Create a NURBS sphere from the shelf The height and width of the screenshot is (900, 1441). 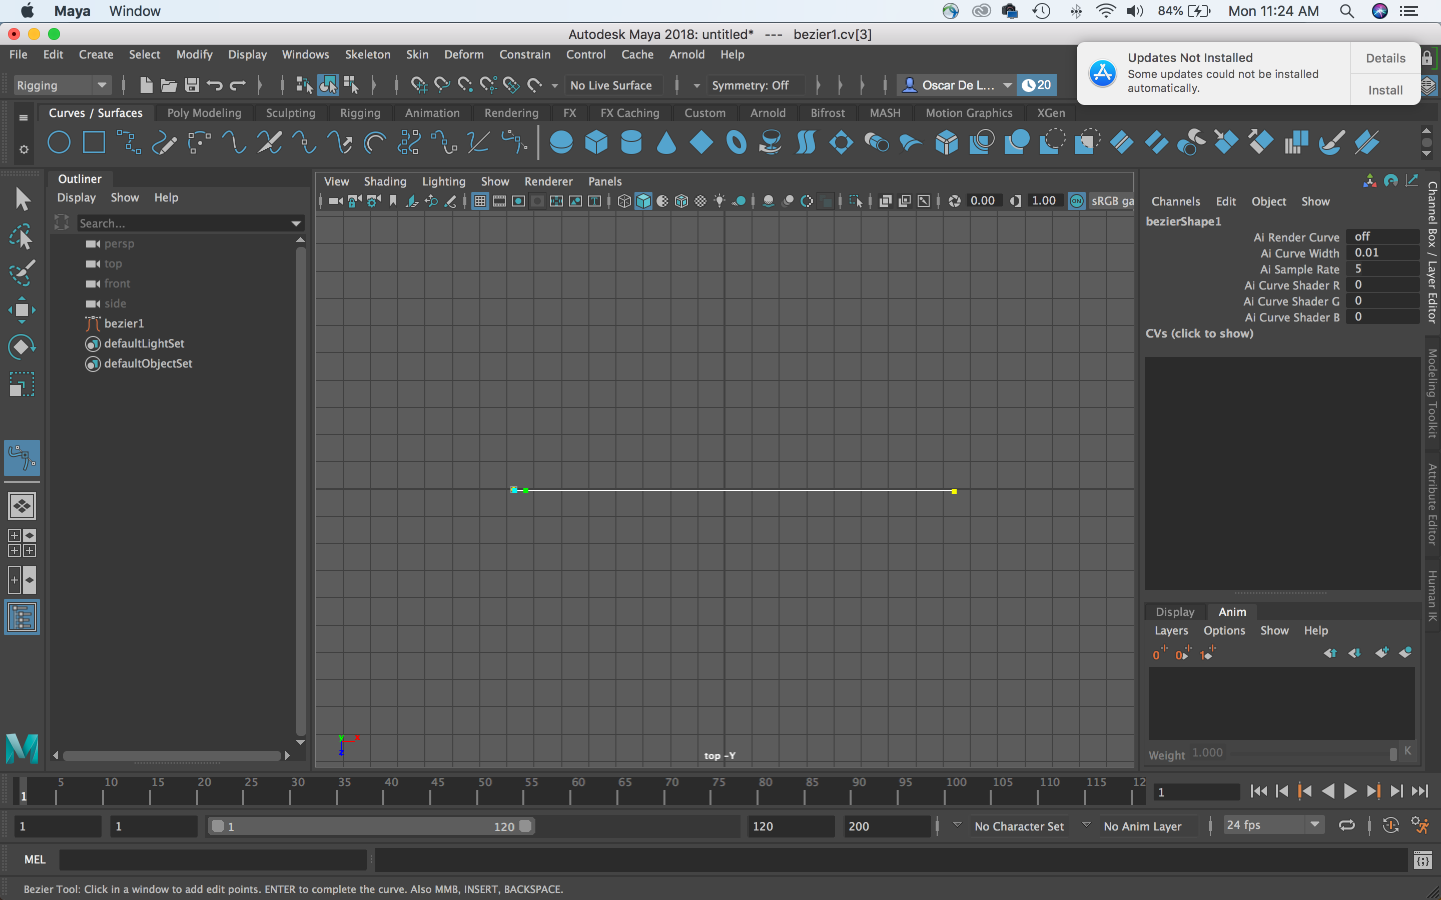(x=561, y=143)
